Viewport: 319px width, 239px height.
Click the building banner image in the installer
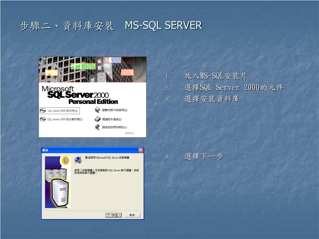93,69
